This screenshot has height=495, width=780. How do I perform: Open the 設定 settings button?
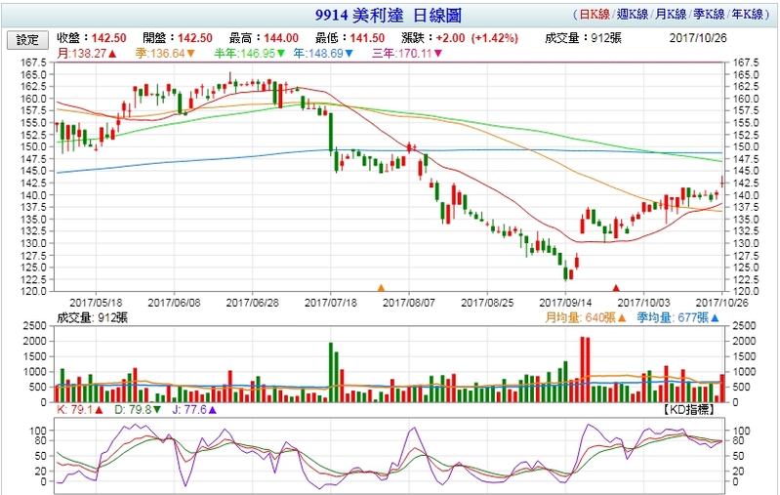coord(27,40)
